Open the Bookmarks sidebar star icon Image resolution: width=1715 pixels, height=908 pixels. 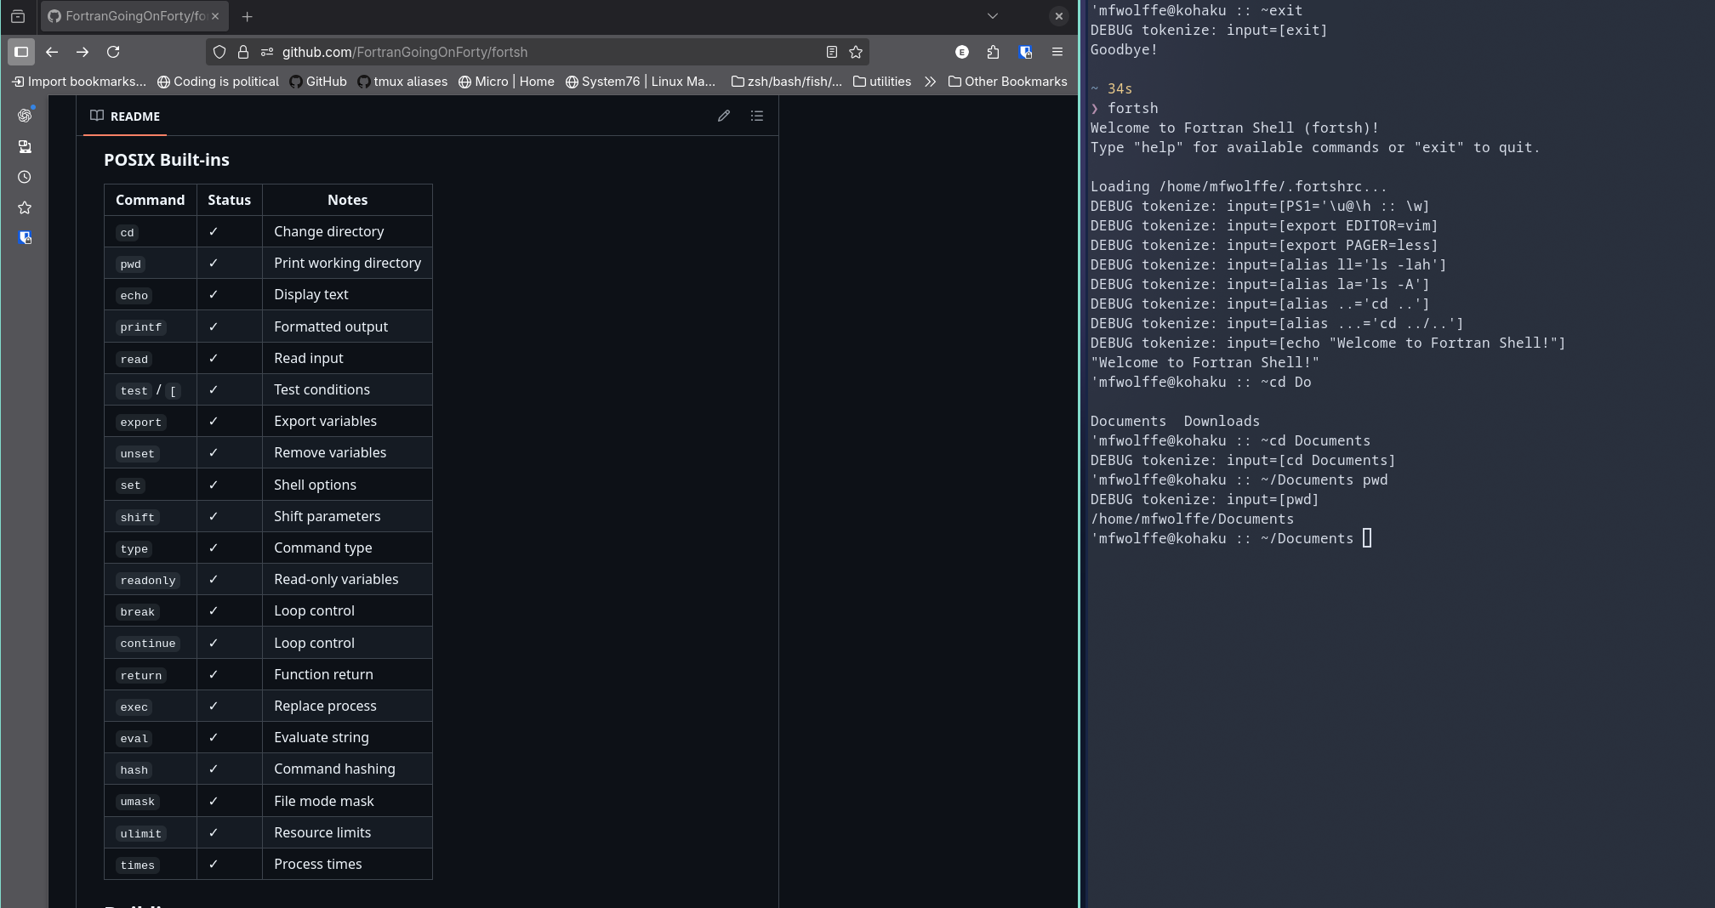(25, 207)
